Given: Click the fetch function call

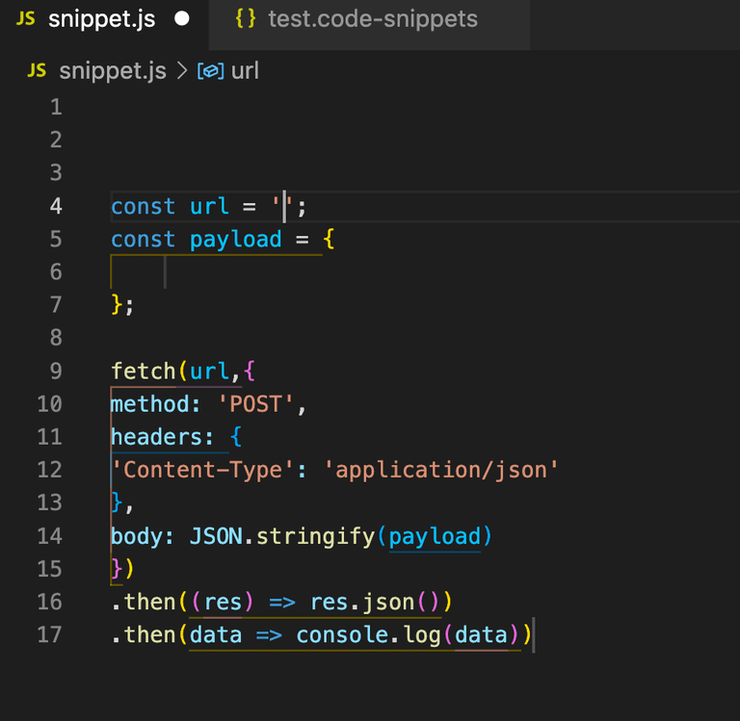Looking at the screenshot, I should tap(143, 372).
